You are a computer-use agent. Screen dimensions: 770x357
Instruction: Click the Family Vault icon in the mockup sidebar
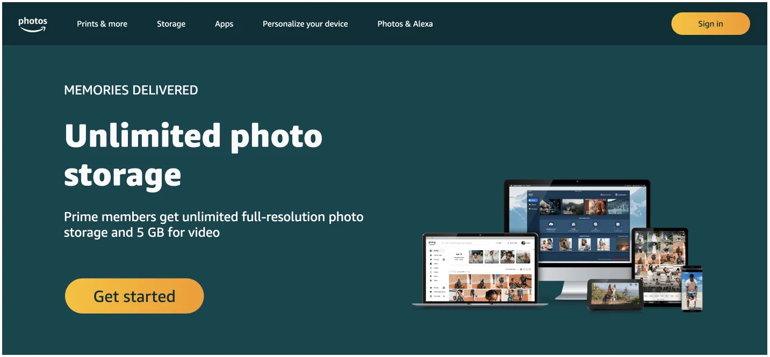click(x=430, y=255)
